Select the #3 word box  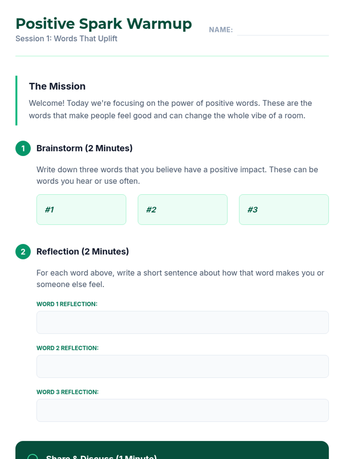pyautogui.click(x=284, y=209)
